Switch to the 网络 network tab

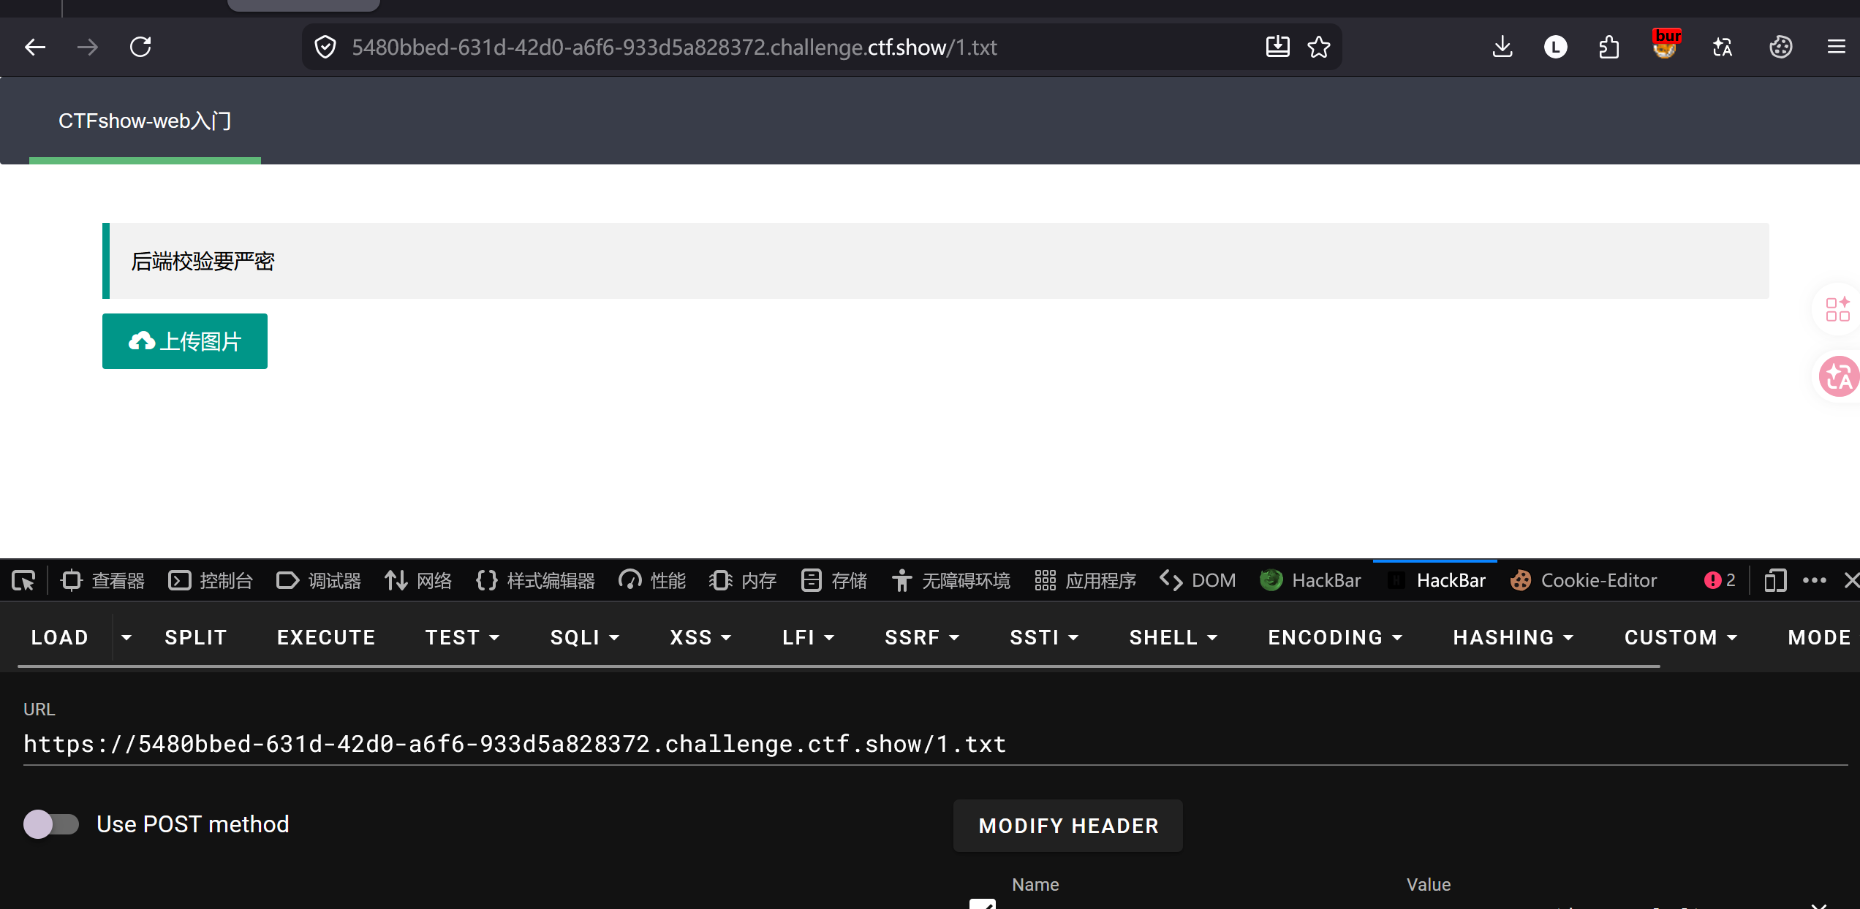418,581
